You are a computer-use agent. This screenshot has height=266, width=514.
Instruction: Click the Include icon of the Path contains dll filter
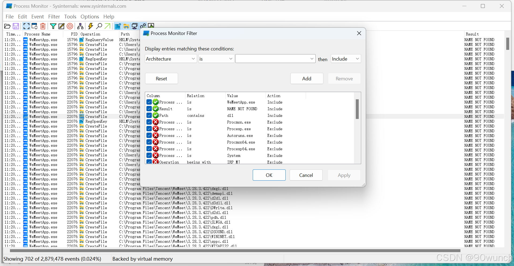[x=156, y=116]
